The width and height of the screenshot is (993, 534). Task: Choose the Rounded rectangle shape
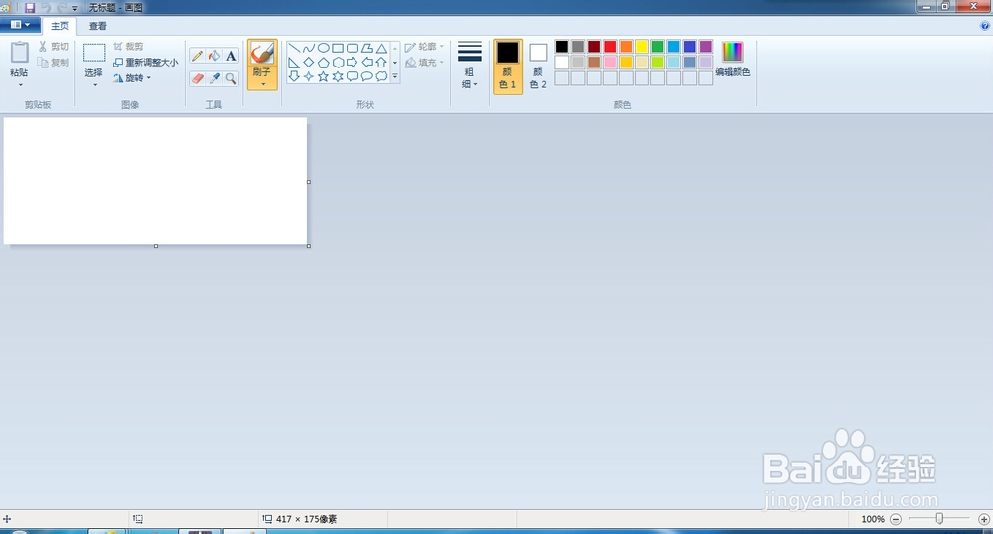pos(353,48)
